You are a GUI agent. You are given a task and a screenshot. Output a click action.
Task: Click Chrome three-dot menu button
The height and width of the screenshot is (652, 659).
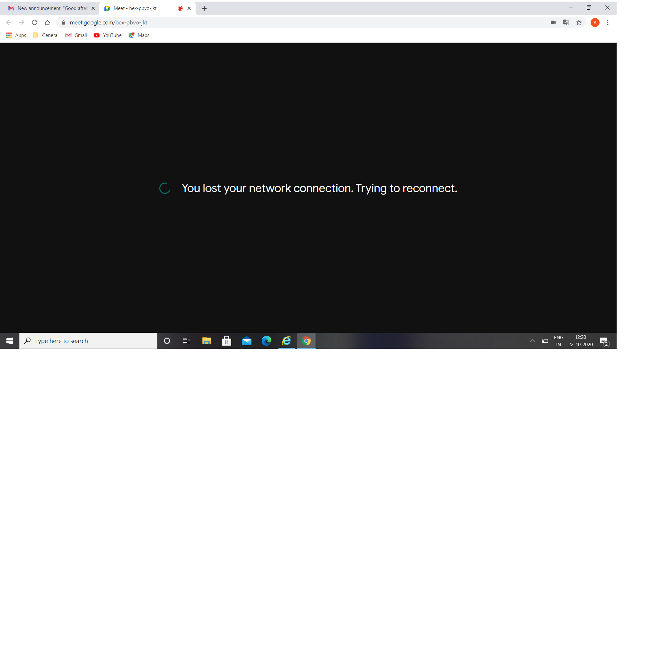pos(608,23)
